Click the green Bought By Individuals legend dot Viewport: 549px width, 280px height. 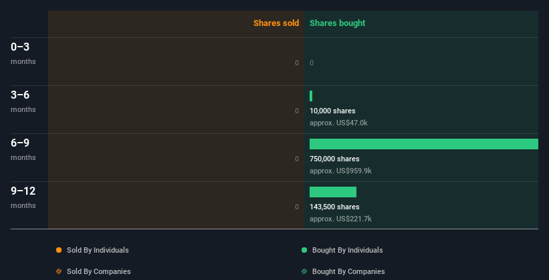pos(304,250)
